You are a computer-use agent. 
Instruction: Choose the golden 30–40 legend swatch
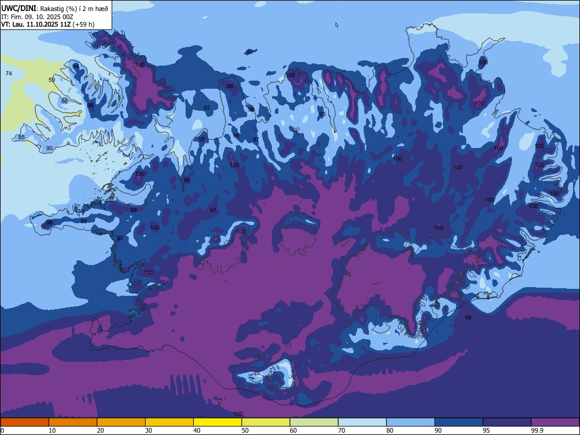(169, 422)
